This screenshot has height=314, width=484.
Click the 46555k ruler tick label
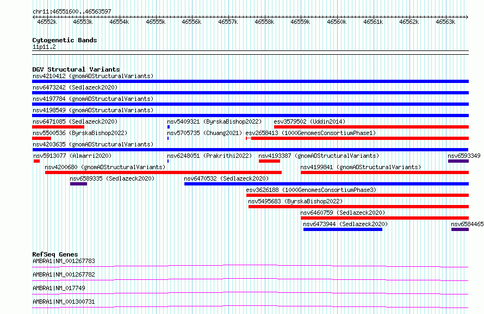[156, 22]
